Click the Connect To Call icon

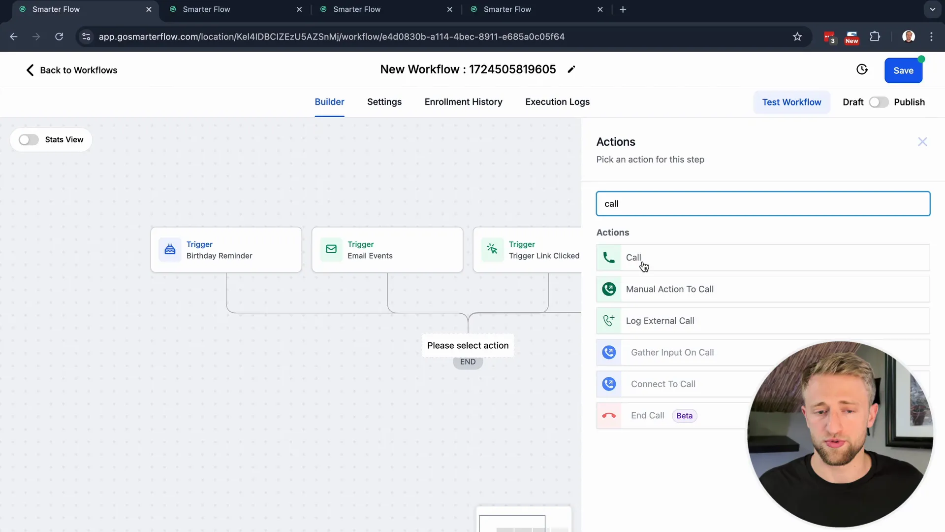tap(609, 384)
